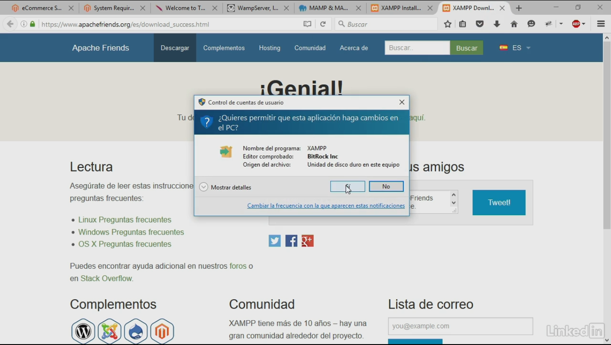Open the foros link

238,266
